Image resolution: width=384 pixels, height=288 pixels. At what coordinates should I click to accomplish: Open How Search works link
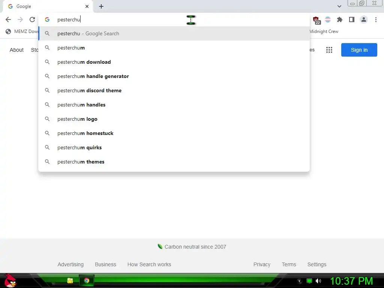[149, 264]
